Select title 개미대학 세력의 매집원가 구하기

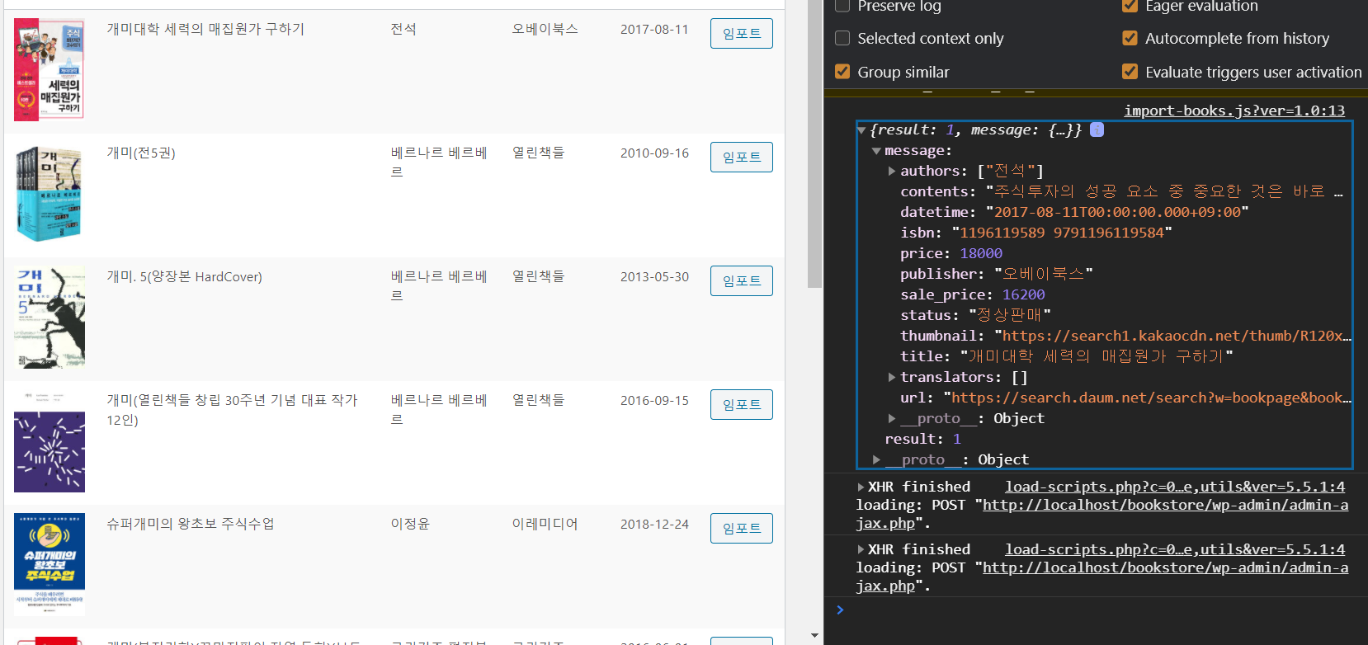[x=205, y=30]
